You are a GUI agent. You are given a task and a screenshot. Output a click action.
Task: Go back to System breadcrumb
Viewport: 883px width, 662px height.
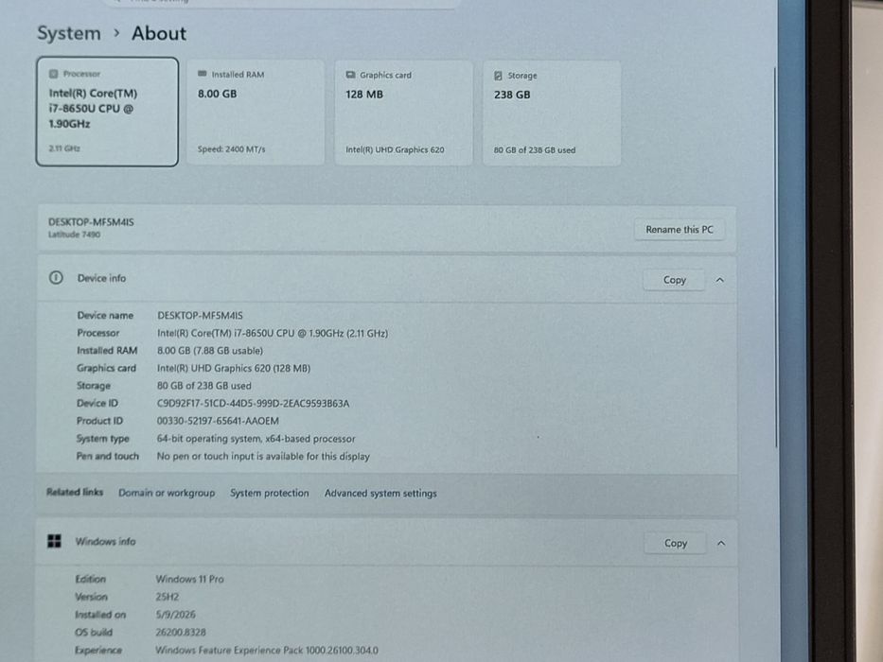[x=69, y=33]
